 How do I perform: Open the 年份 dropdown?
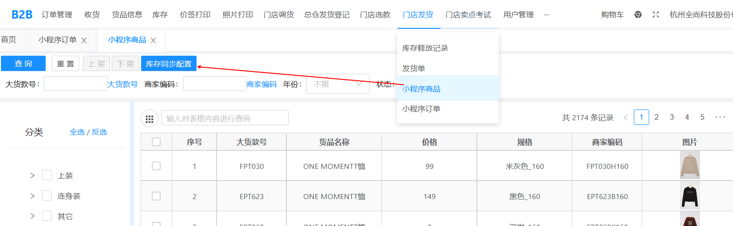click(338, 84)
